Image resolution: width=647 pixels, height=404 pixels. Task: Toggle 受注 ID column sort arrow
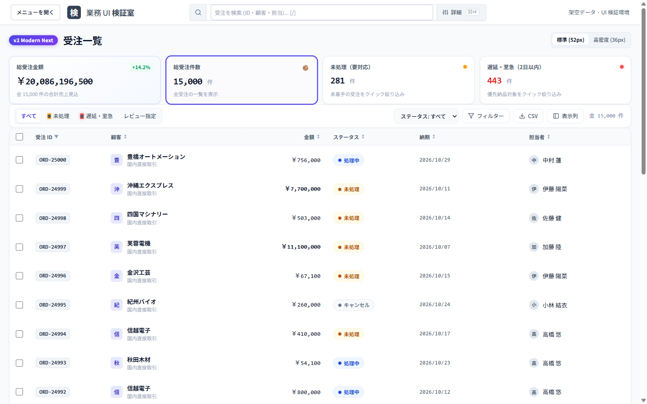[57, 137]
